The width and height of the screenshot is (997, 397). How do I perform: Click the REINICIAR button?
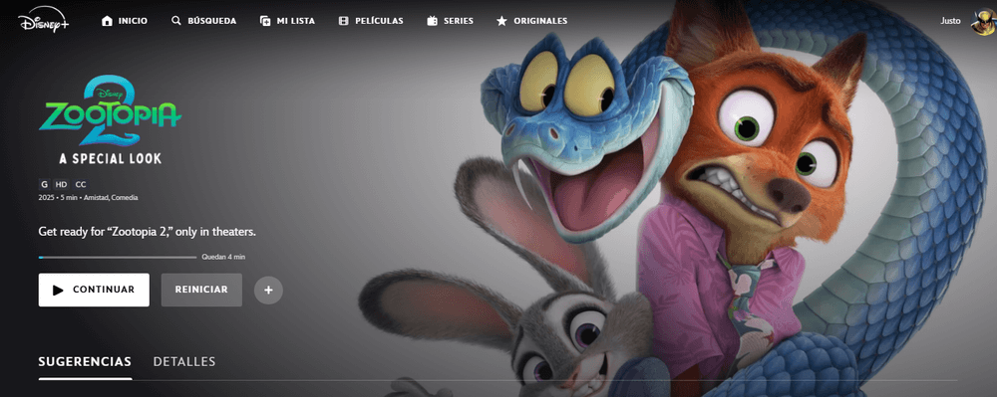pos(201,290)
